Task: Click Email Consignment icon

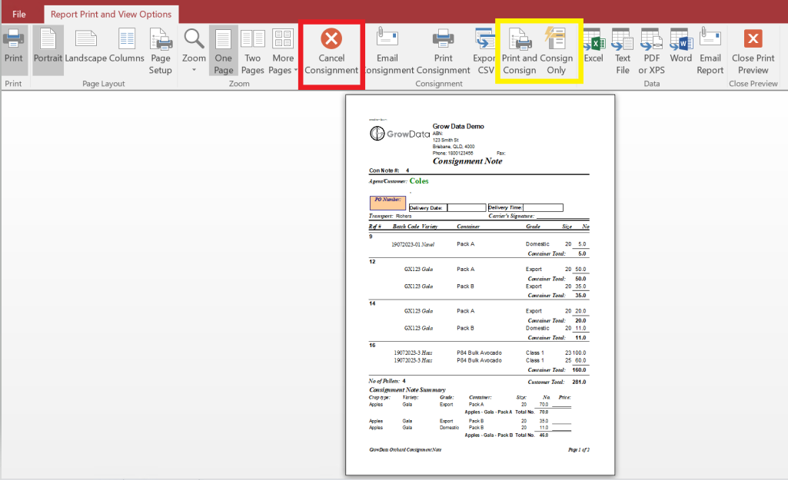Action: coord(387,51)
